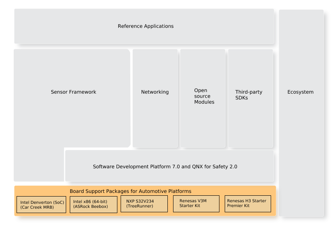Choose the Renesas H3 Starter Premier Kit box
Viewport: 332px width, 226px height.
click(x=247, y=203)
